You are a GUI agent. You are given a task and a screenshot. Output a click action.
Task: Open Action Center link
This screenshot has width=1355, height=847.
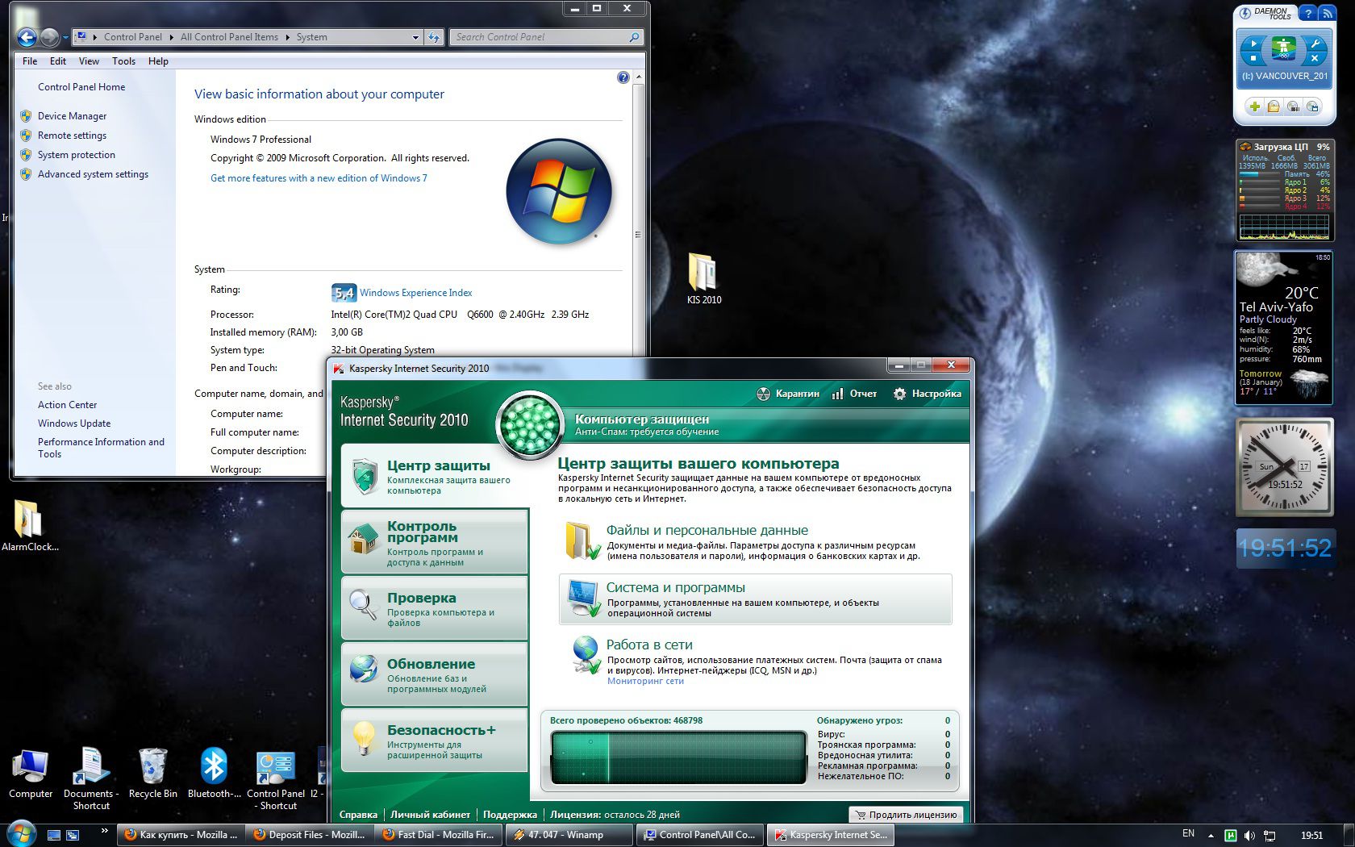(67, 405)
